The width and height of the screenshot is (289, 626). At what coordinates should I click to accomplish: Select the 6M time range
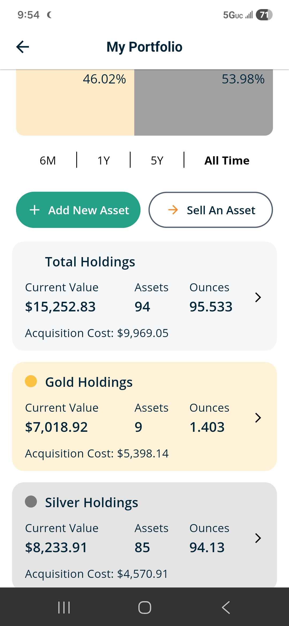click(48, 161)
